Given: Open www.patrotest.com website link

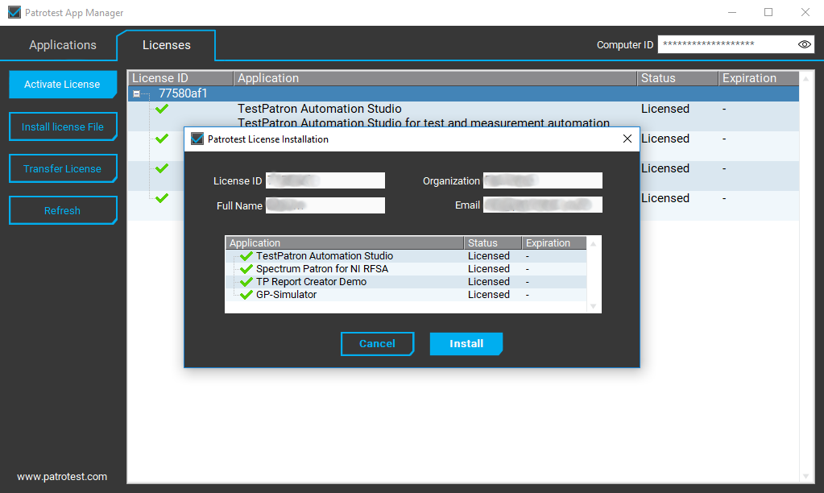Looking at the screenshot, I should tap(62, 476).
